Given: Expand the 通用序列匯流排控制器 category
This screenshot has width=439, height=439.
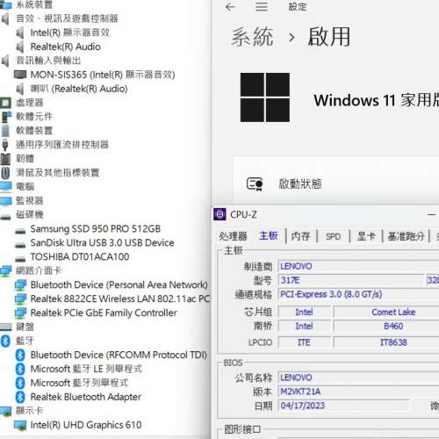Looking at the screenshot, I should point(62,145).
